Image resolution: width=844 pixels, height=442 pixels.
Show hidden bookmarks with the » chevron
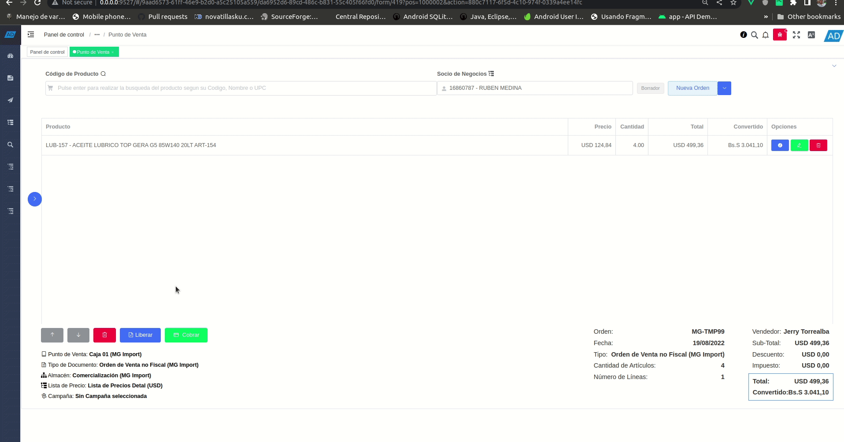(766, 17)
